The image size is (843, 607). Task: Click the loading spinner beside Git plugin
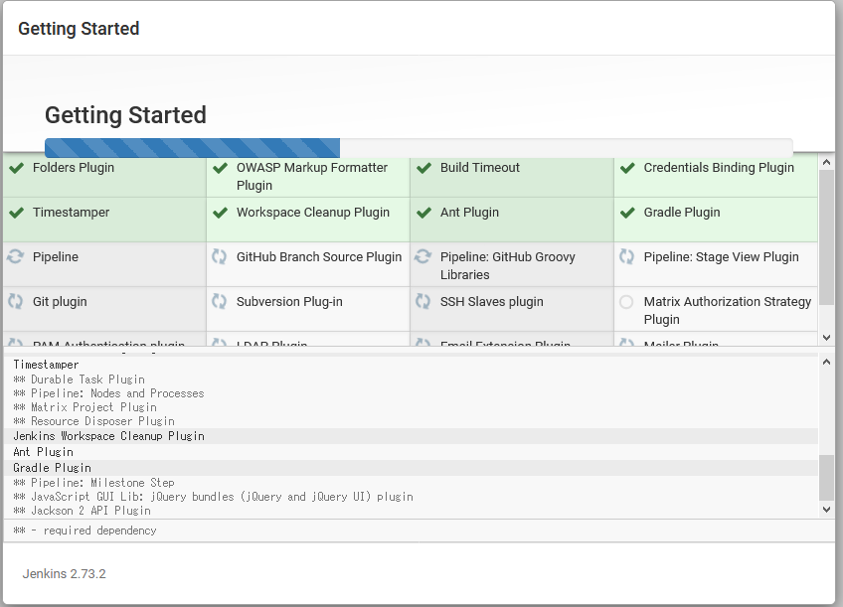16,301
